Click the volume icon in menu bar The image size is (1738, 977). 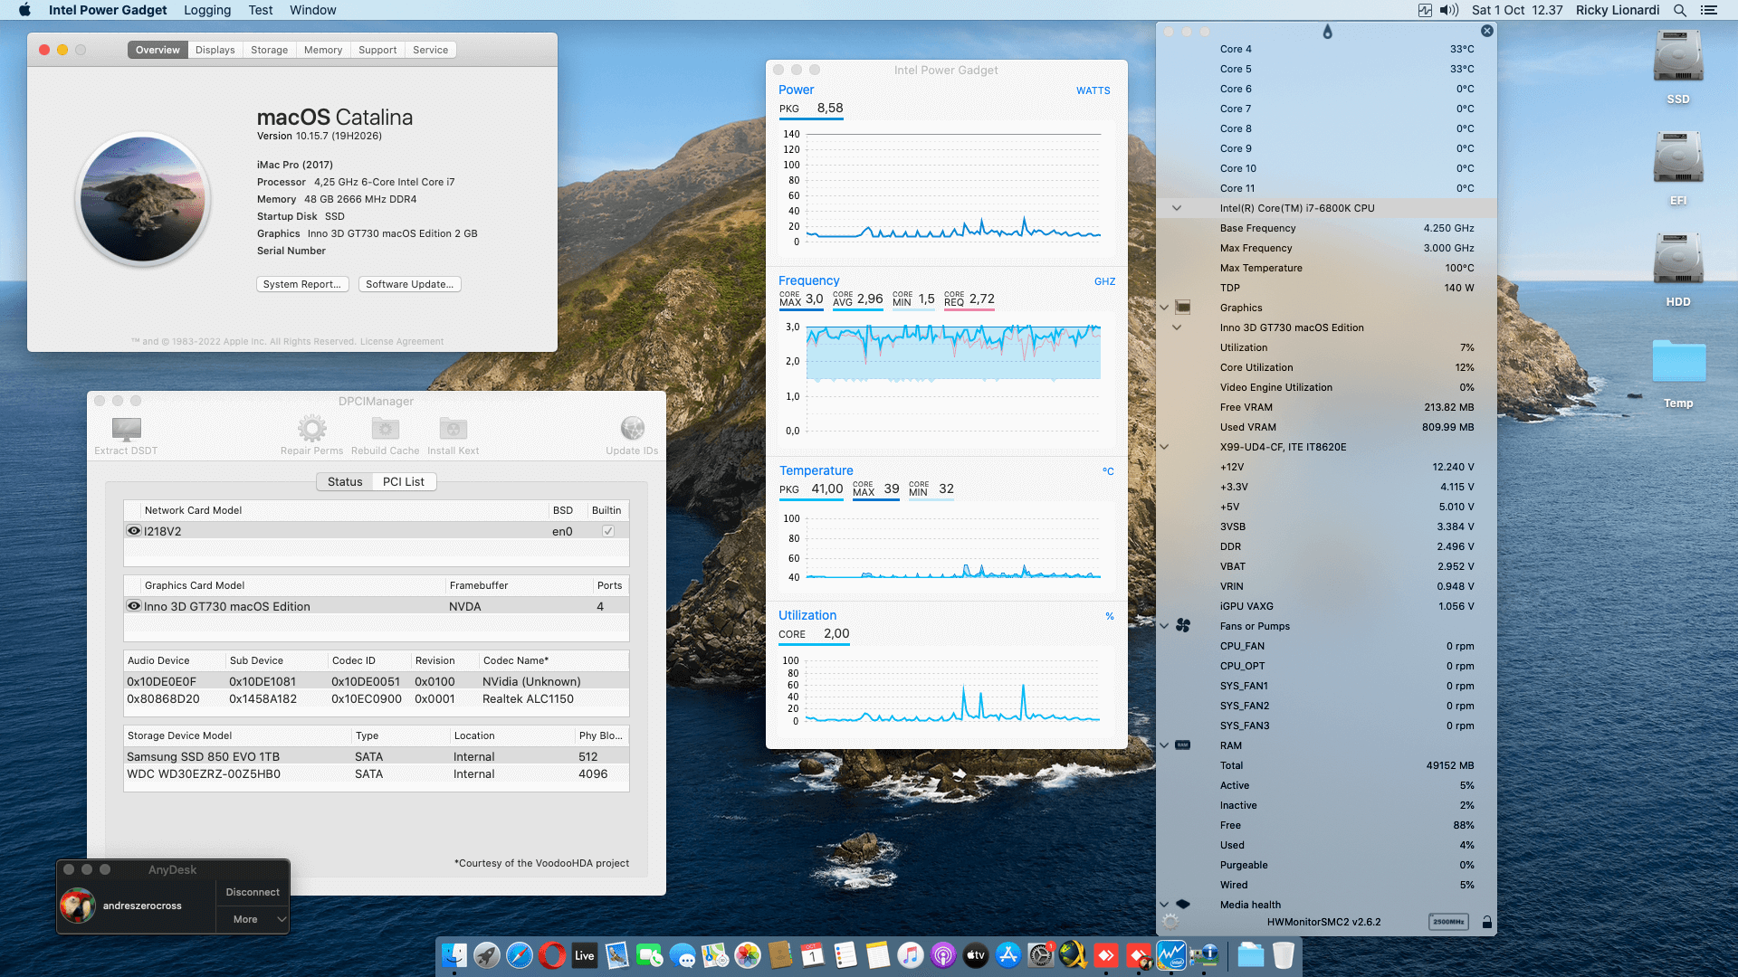(1449, 10)
